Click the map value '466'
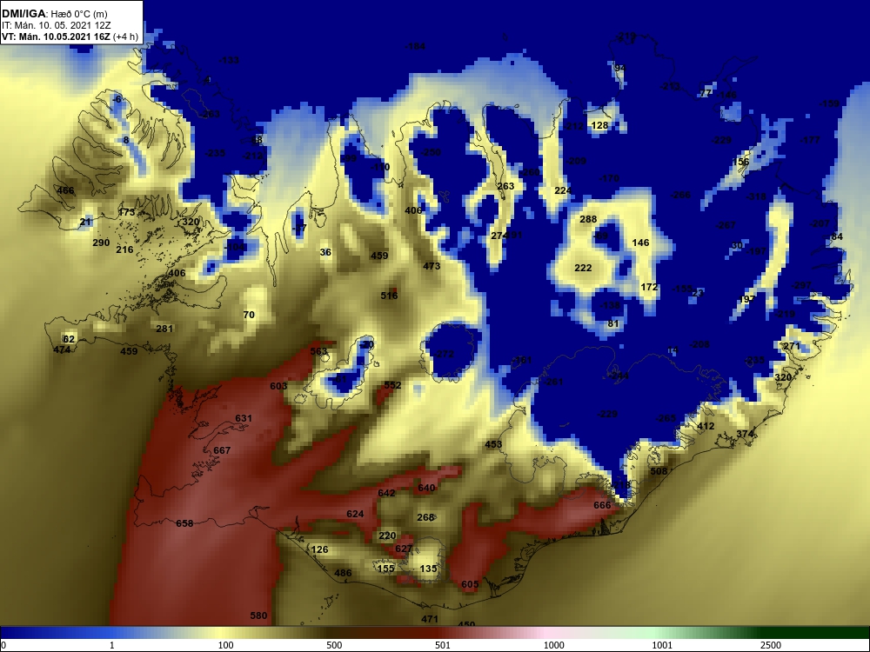The image size is (870, 652). 65,190
